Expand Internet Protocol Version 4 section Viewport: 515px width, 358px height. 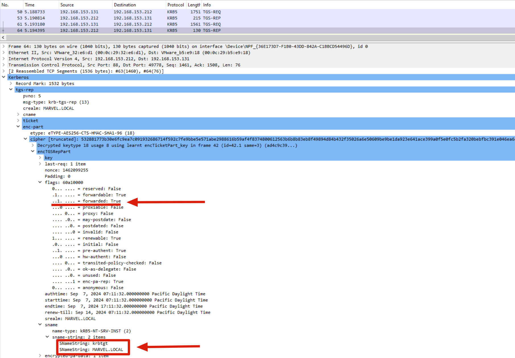point(3,59)
